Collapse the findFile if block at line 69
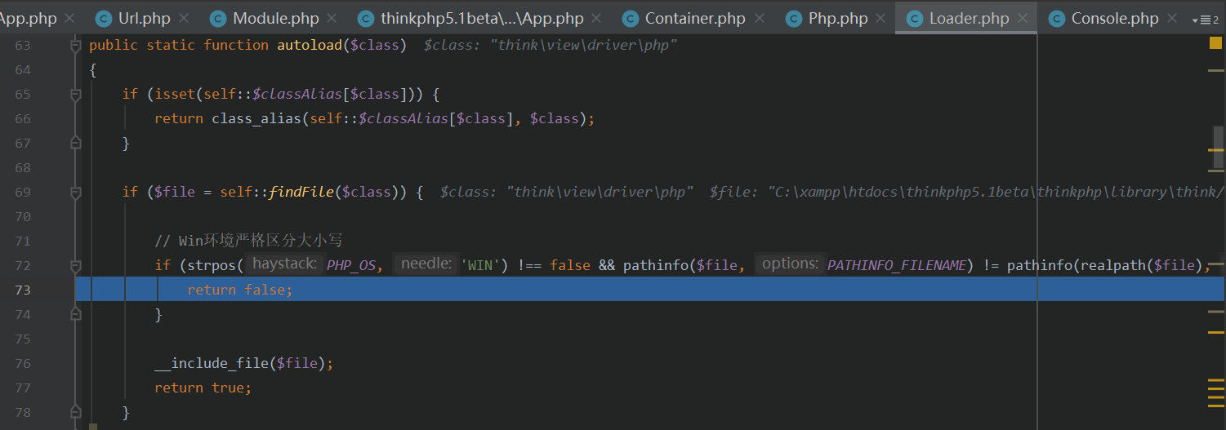This screenshot has height=430, width=1226. 76,193
